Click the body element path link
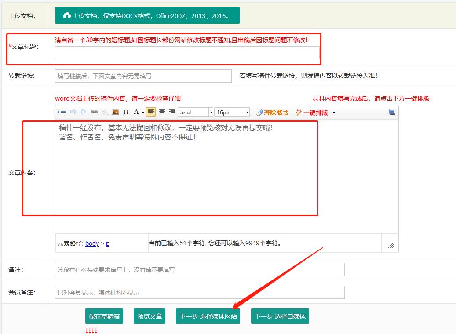This screenshot has height=334, width=456. pos(91,243)
